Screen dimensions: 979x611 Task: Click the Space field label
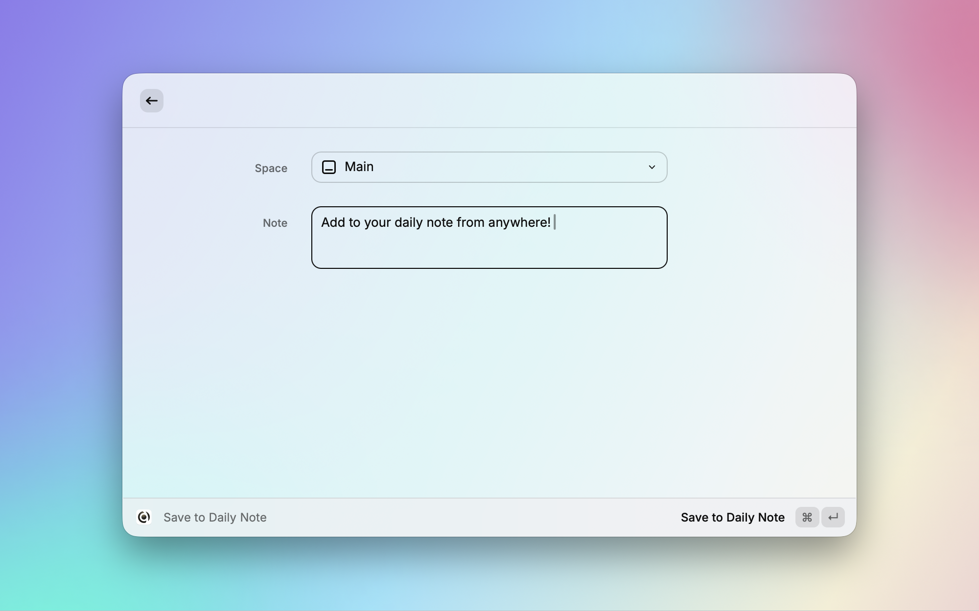click(x=271, y=168)
